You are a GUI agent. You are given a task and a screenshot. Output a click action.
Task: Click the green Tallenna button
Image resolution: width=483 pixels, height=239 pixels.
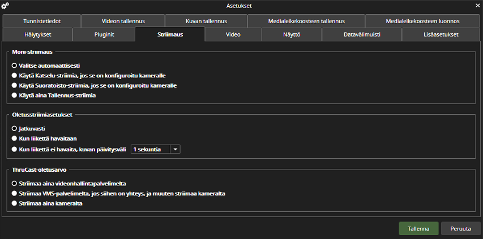pyautogui.click(x=418, y=229)
